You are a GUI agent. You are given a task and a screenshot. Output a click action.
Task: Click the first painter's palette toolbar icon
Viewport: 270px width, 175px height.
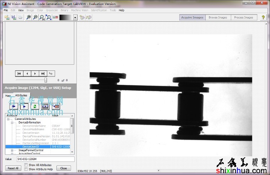(82, 17)
